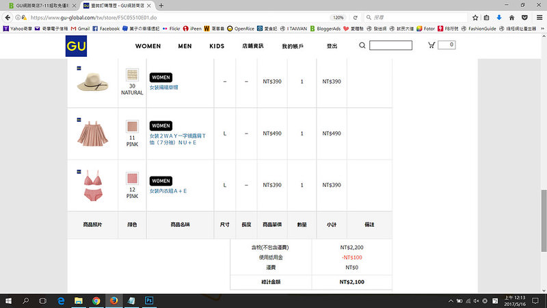
Task: Open the Pocket icon in toolbar
Action: [524, 18]
